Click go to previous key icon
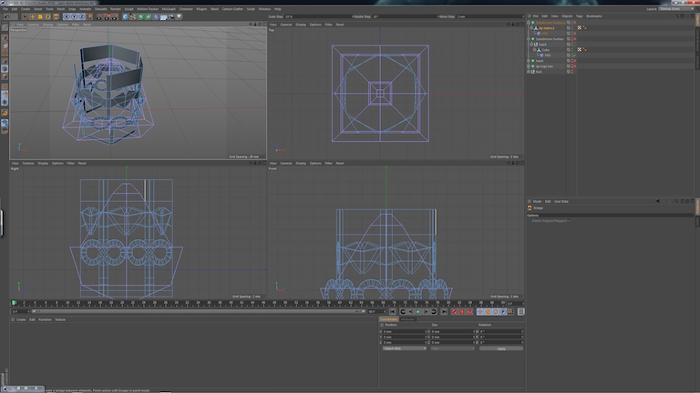The image size is (700, 393). click(x=403, y=312)
